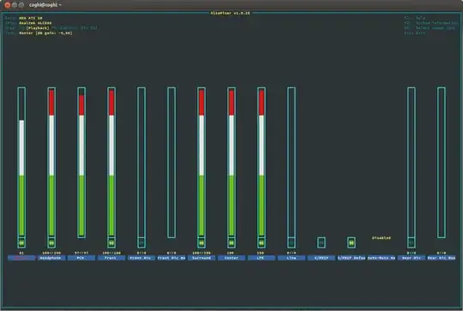Click the terminal window title coghl@coghl
The width and height of the screenshot is (463, 311).
45,5
